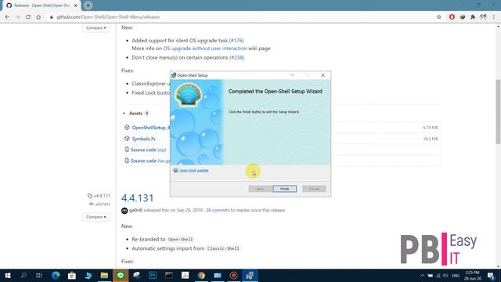Open the Windows Start menu
Image resolution: width=501 pixels, height=282 pixels.
tap(8, 275)
